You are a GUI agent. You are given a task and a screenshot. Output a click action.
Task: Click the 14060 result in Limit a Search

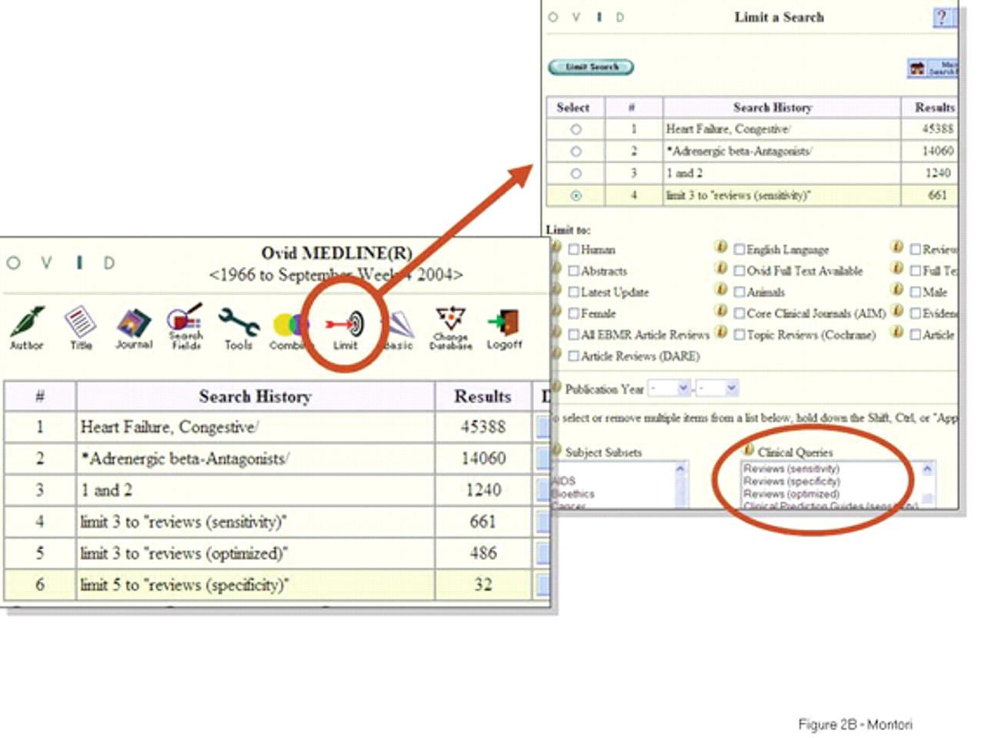(x=937, y=151)
